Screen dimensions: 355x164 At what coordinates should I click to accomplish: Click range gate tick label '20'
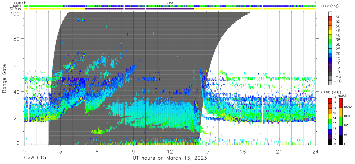tap(17, 118)
